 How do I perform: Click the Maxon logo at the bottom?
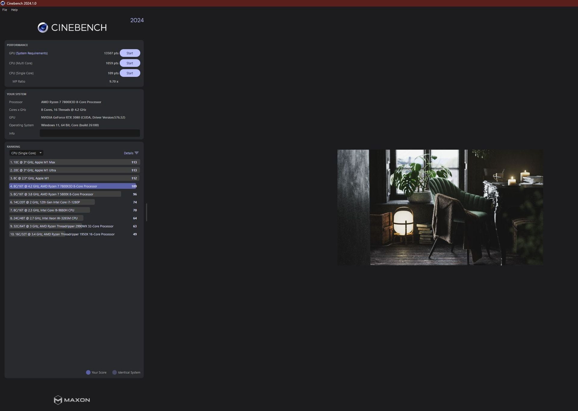(x=72, y=400)
